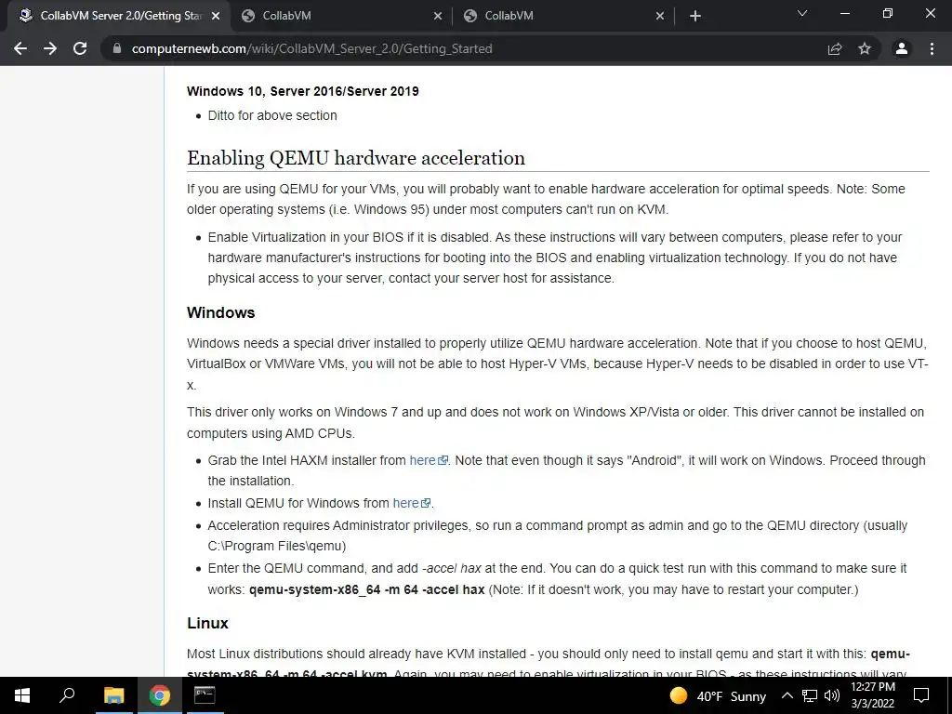
Task: View site security lock info
Action: pos(117,48)
